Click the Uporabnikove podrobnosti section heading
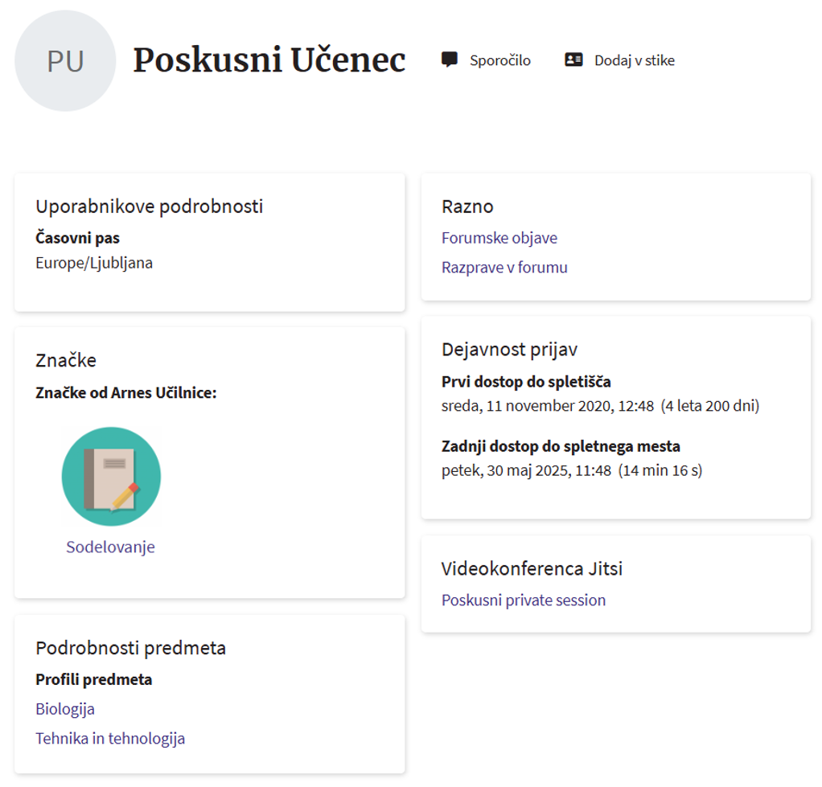The width and height of the screenshot is (822, 787). tap(149, 207)
